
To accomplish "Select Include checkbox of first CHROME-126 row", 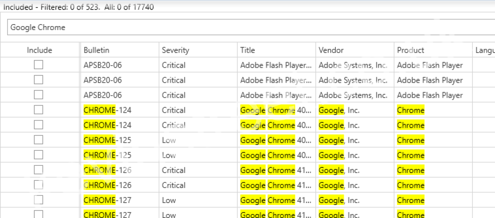I will point(39,170).
